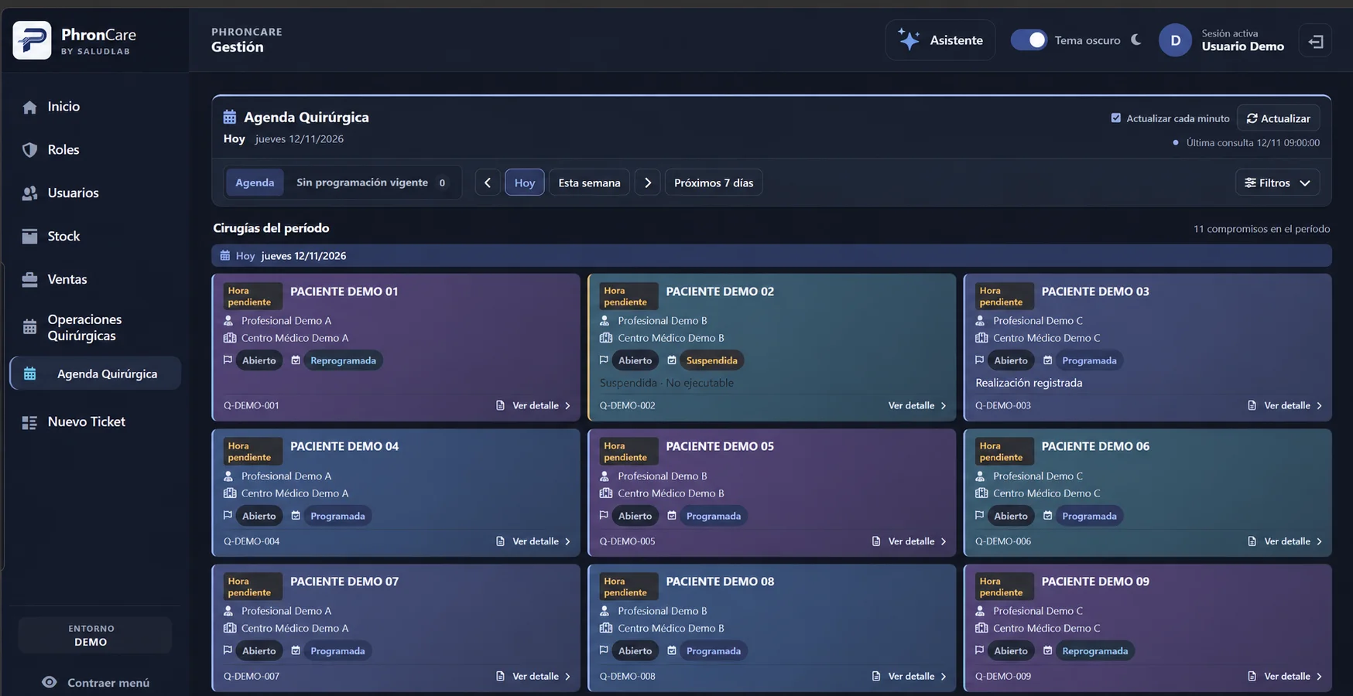
Task: Go to next period with right chevron
Action: click(648, 183)
